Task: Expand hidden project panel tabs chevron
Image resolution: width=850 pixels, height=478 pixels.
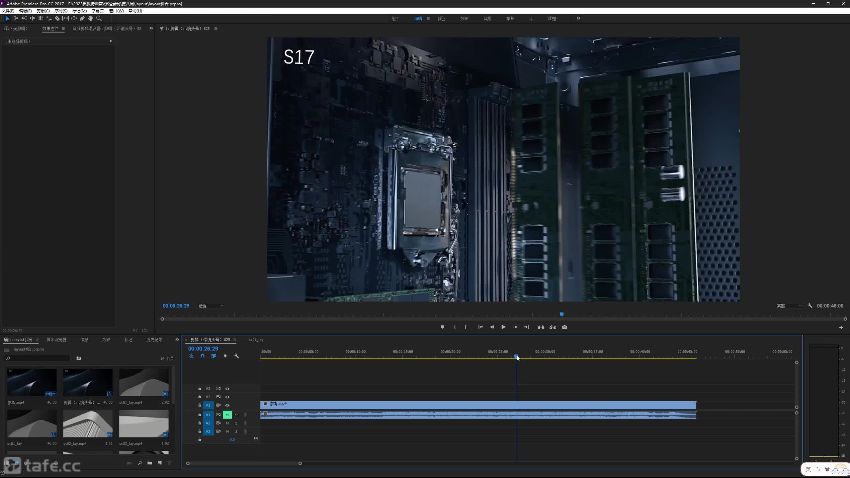Action: pyautogui.click(x=177, y=340)
